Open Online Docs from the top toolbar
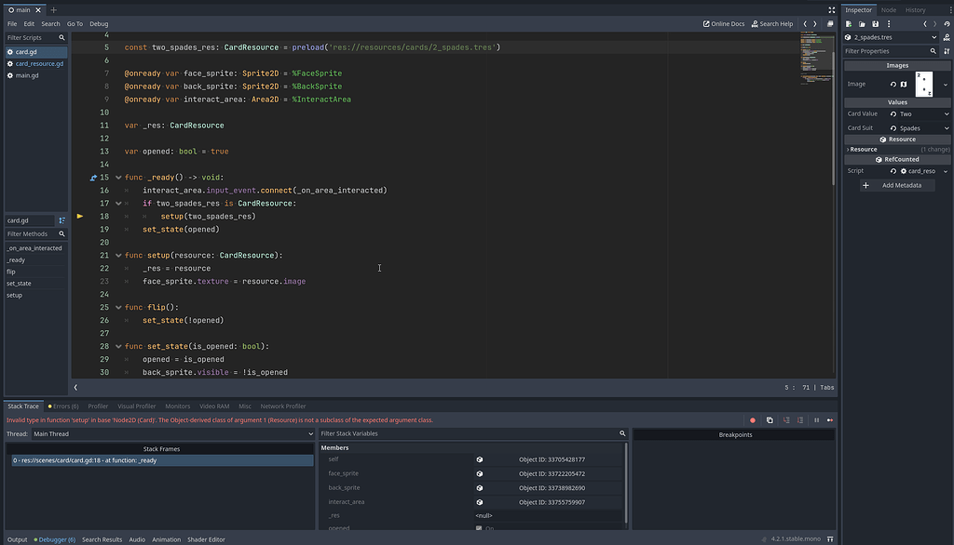The image size is (954, 545). click(725, 23)
